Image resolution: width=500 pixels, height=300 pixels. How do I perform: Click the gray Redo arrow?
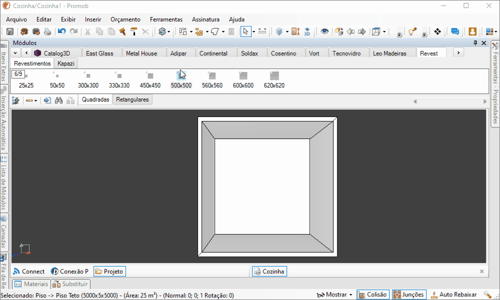pos(73,31)
